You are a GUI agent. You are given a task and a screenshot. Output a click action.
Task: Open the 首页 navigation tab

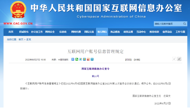click(x=11, y=32)
